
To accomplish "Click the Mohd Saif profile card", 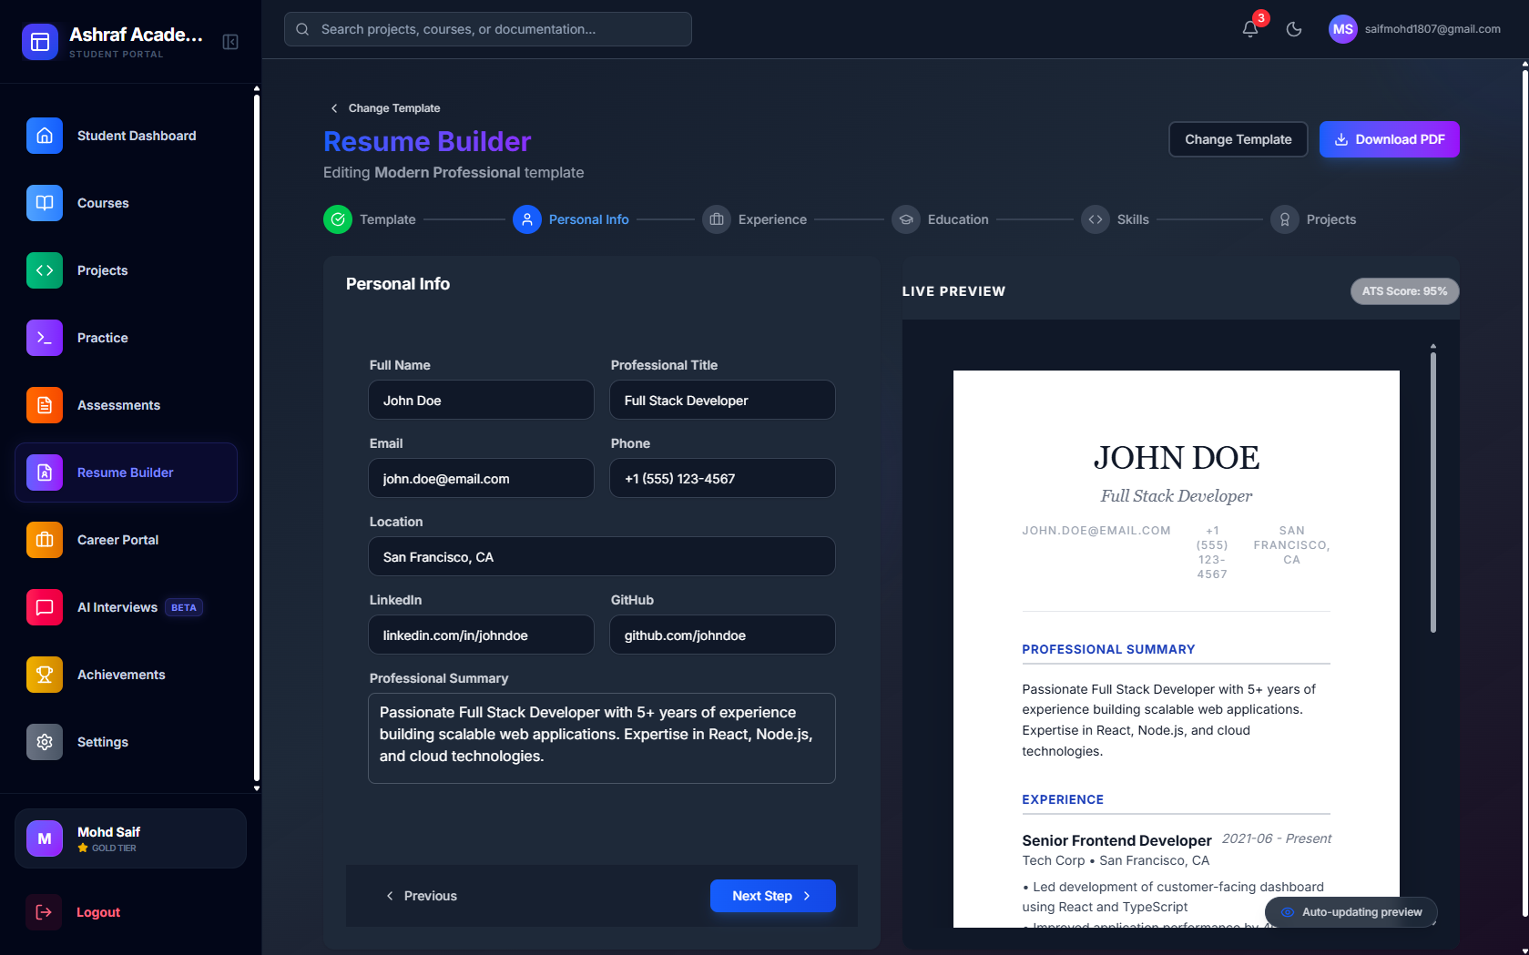I will click(130, 838).
